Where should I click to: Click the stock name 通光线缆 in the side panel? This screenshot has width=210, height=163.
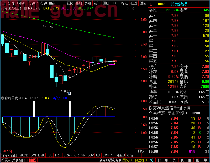click(x=179, y=4)
